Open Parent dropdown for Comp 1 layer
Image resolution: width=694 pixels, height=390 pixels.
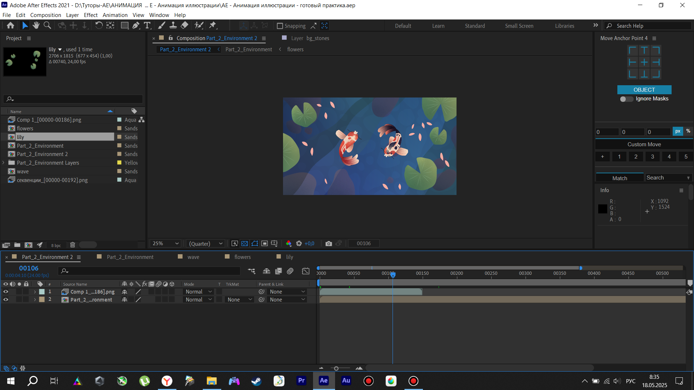(x=288, y=292)
